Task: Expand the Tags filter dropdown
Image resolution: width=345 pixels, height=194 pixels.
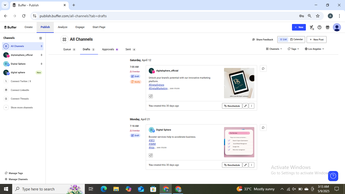Action: coord(293,49)
